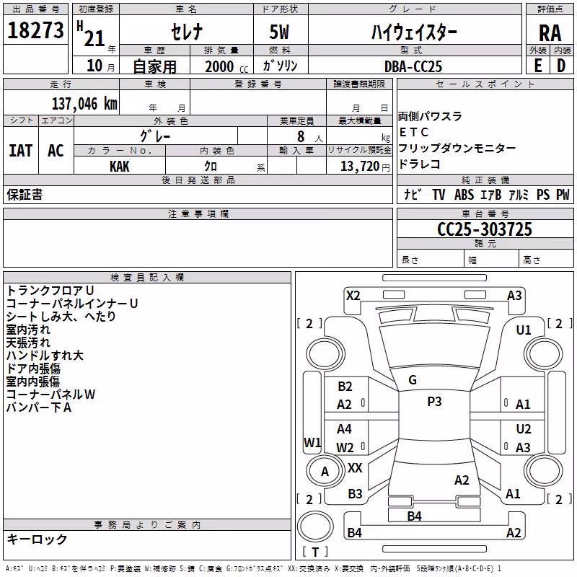Click the note 天張汚れ
The image size is (577, 577).
28,343
